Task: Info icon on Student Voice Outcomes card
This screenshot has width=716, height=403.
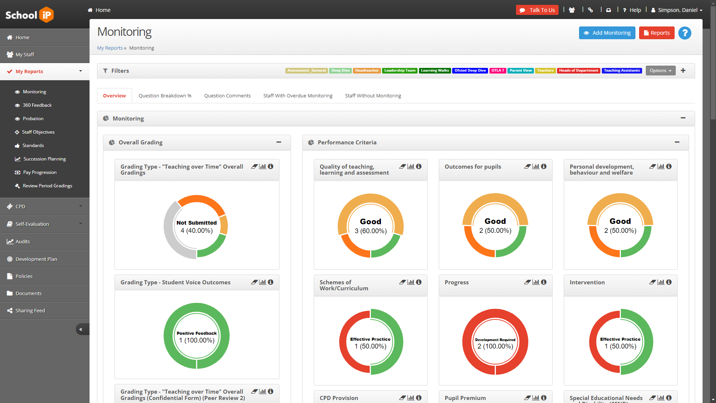Action: tap(271, 282)
